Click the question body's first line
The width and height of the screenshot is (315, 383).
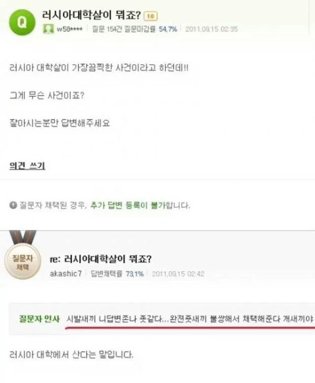coord(99,67)
